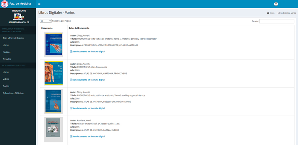
Task: Click the Inicio breadcrumb link
Action: point(272,13)
